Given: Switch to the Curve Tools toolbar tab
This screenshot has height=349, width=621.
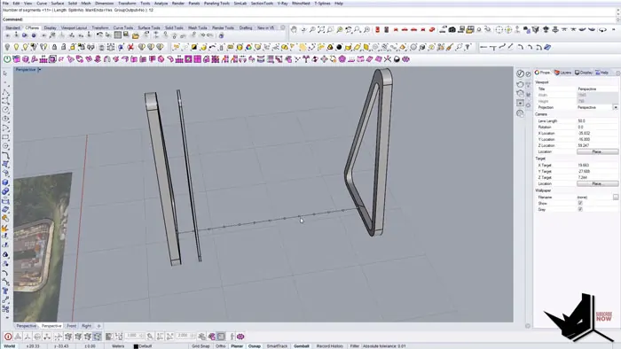Looking at the screenshot, I should tap(123, 28).
